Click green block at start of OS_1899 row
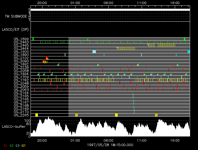Viewport: 198px width, 150px height. 33,39
